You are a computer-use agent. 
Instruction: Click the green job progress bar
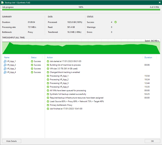click(81, 10)
